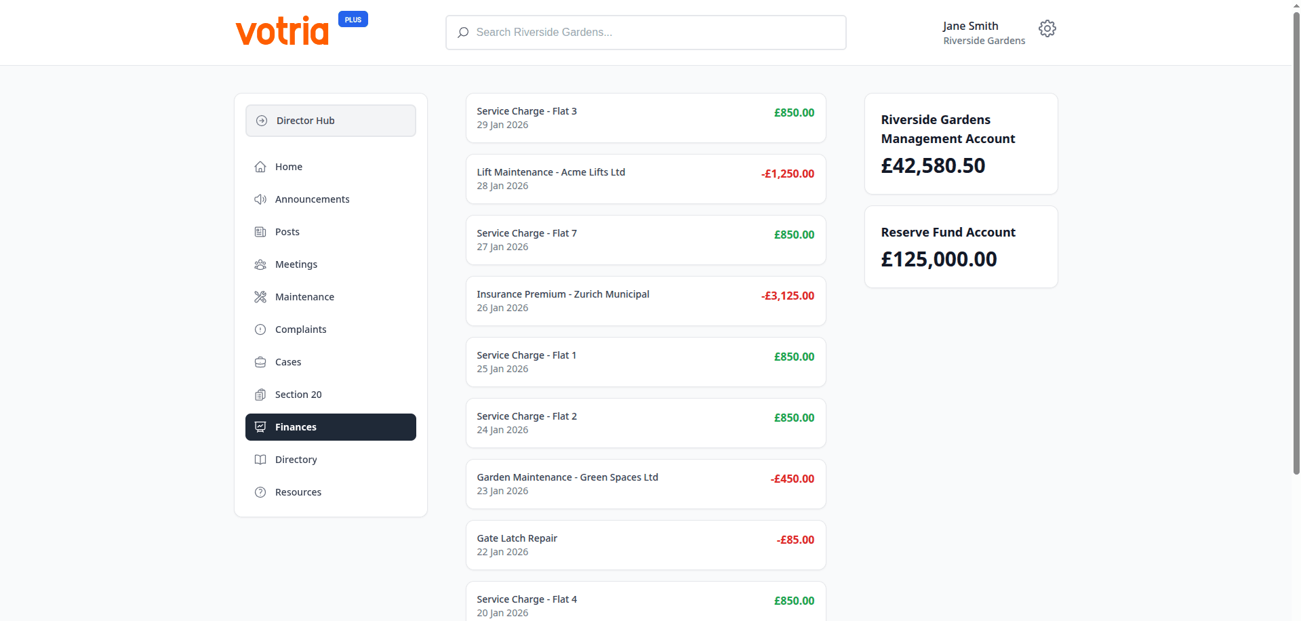Click the PLUS badge next to the logo
The image size is (1301, 621).
coord(353,18)
